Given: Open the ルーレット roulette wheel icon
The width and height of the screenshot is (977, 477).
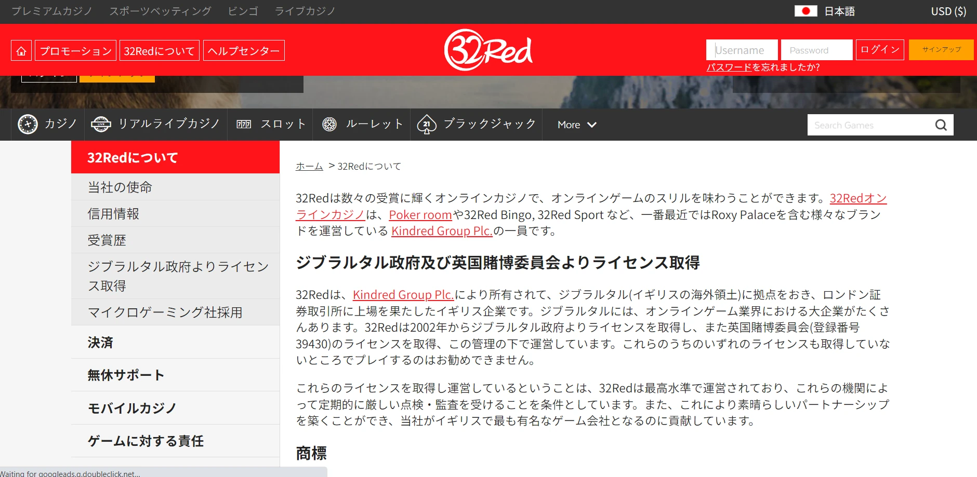Looking at the screenshot, I should pyautogui.click(x=329, y=125).
